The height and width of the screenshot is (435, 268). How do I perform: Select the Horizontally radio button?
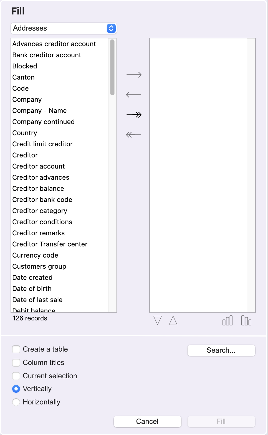point(16,402)
